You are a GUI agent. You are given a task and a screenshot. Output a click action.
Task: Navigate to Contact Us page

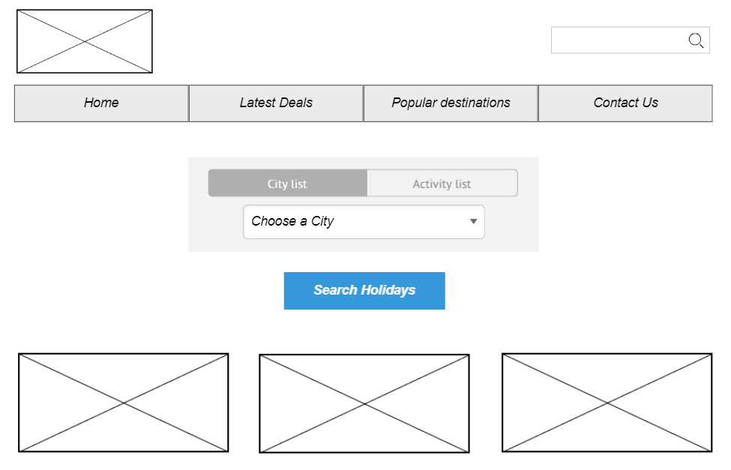click(x=625, y=103)
